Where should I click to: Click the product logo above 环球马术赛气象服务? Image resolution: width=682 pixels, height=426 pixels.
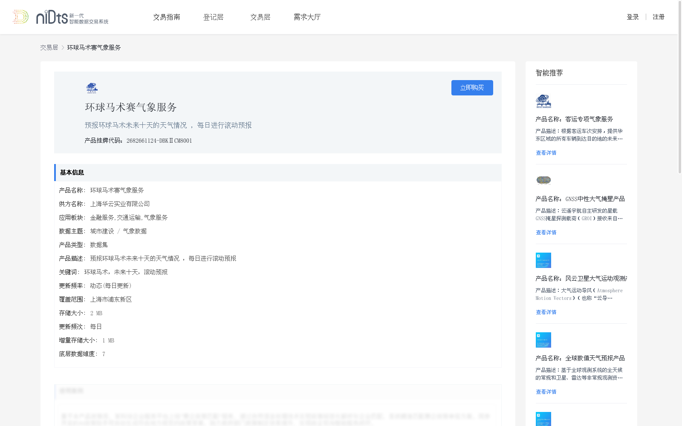(92, 88)
